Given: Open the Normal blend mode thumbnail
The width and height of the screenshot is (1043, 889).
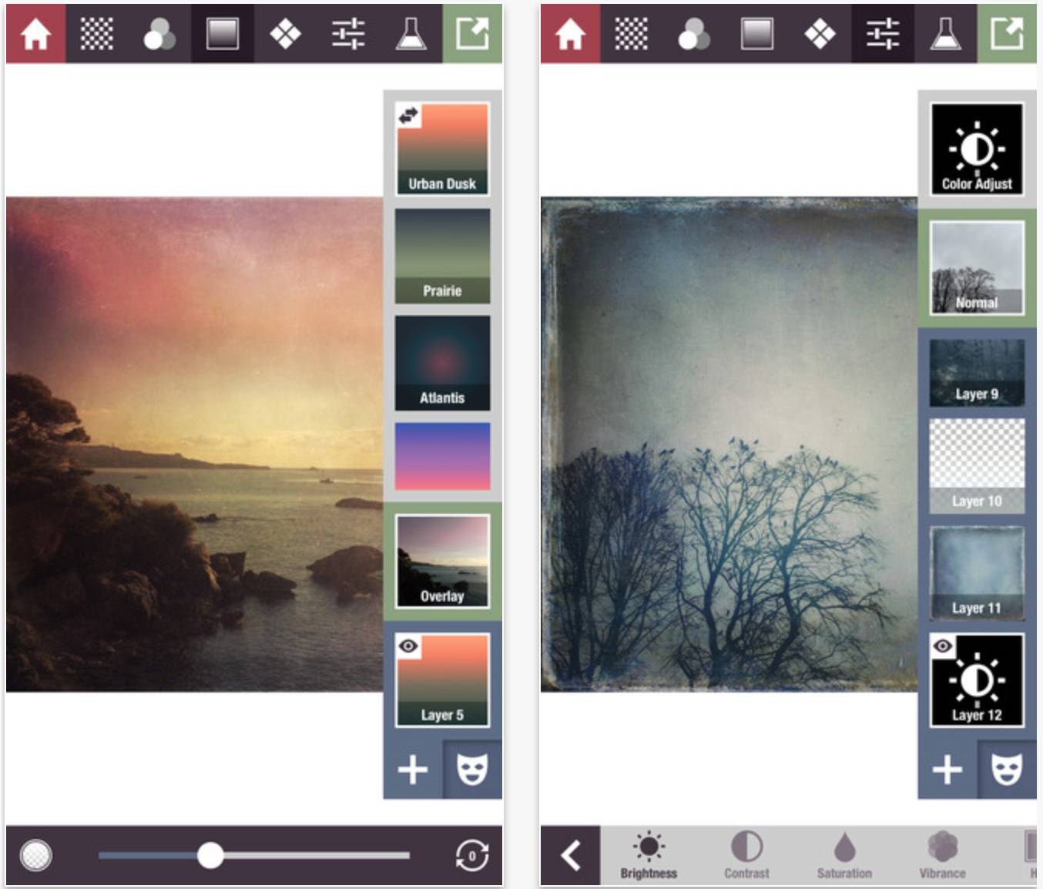Looking at the screenshot, I should [977, 268].
